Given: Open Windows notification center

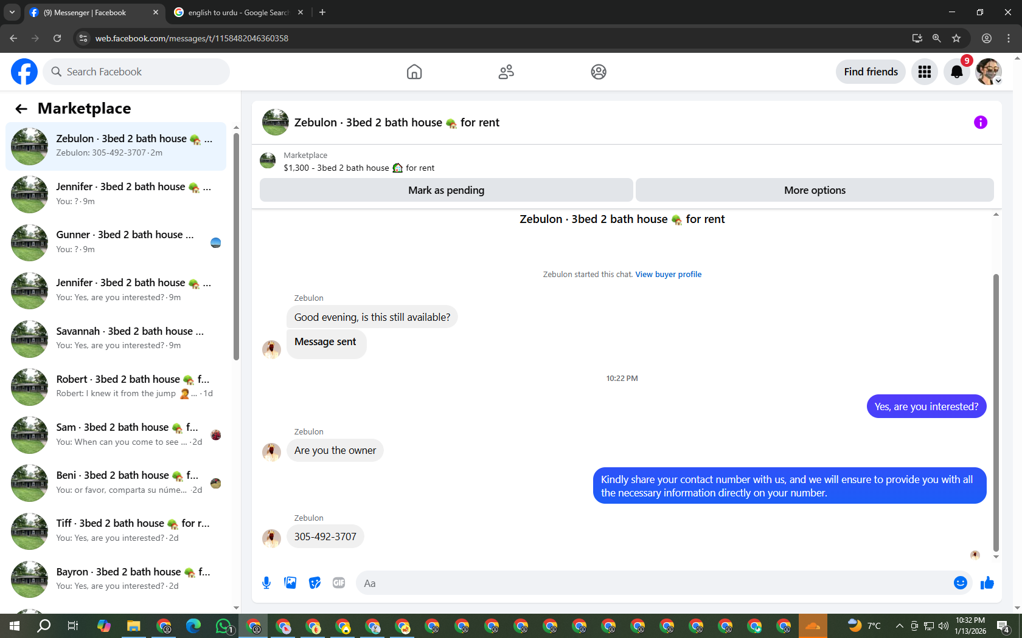Looking at the screenshot, I should tap(1004, 626).
